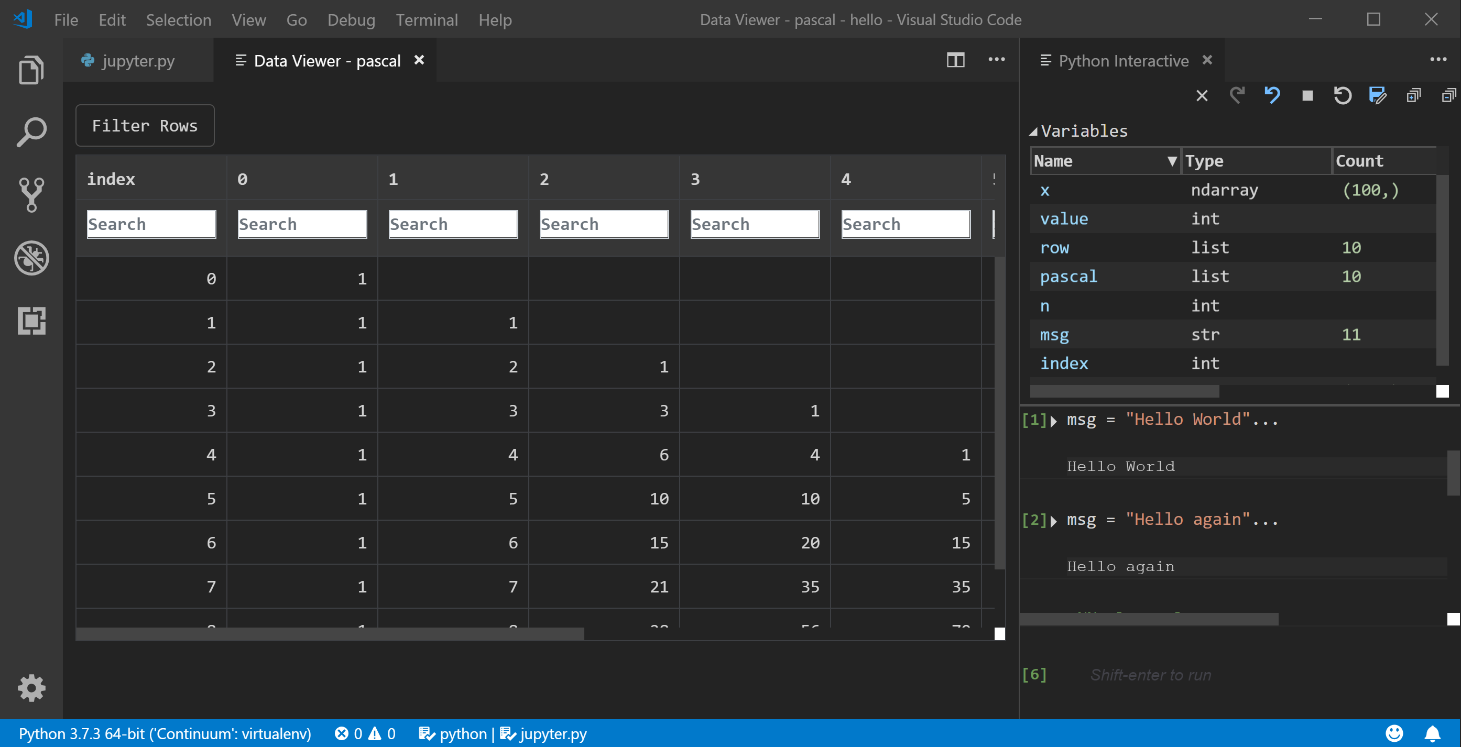Split the Data Viewer editor
1461x747 pixels.
tap(956, 60)
